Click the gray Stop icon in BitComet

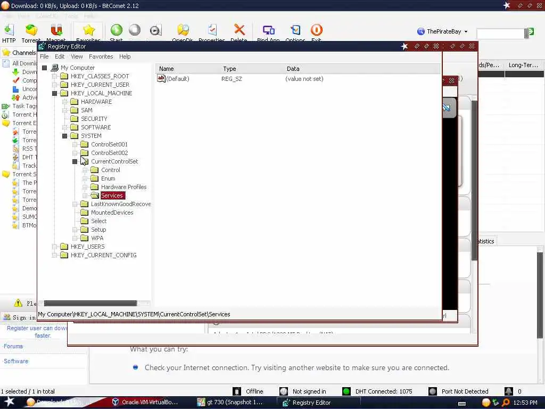click(x=135, y=30)
